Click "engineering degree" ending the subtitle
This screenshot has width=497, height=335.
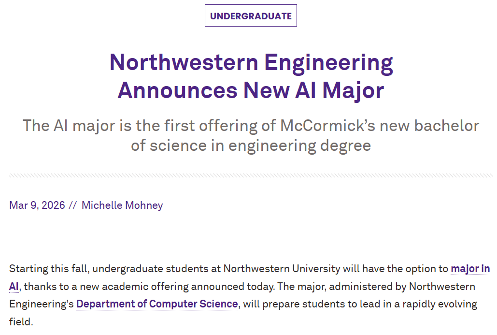coord(299,145)
